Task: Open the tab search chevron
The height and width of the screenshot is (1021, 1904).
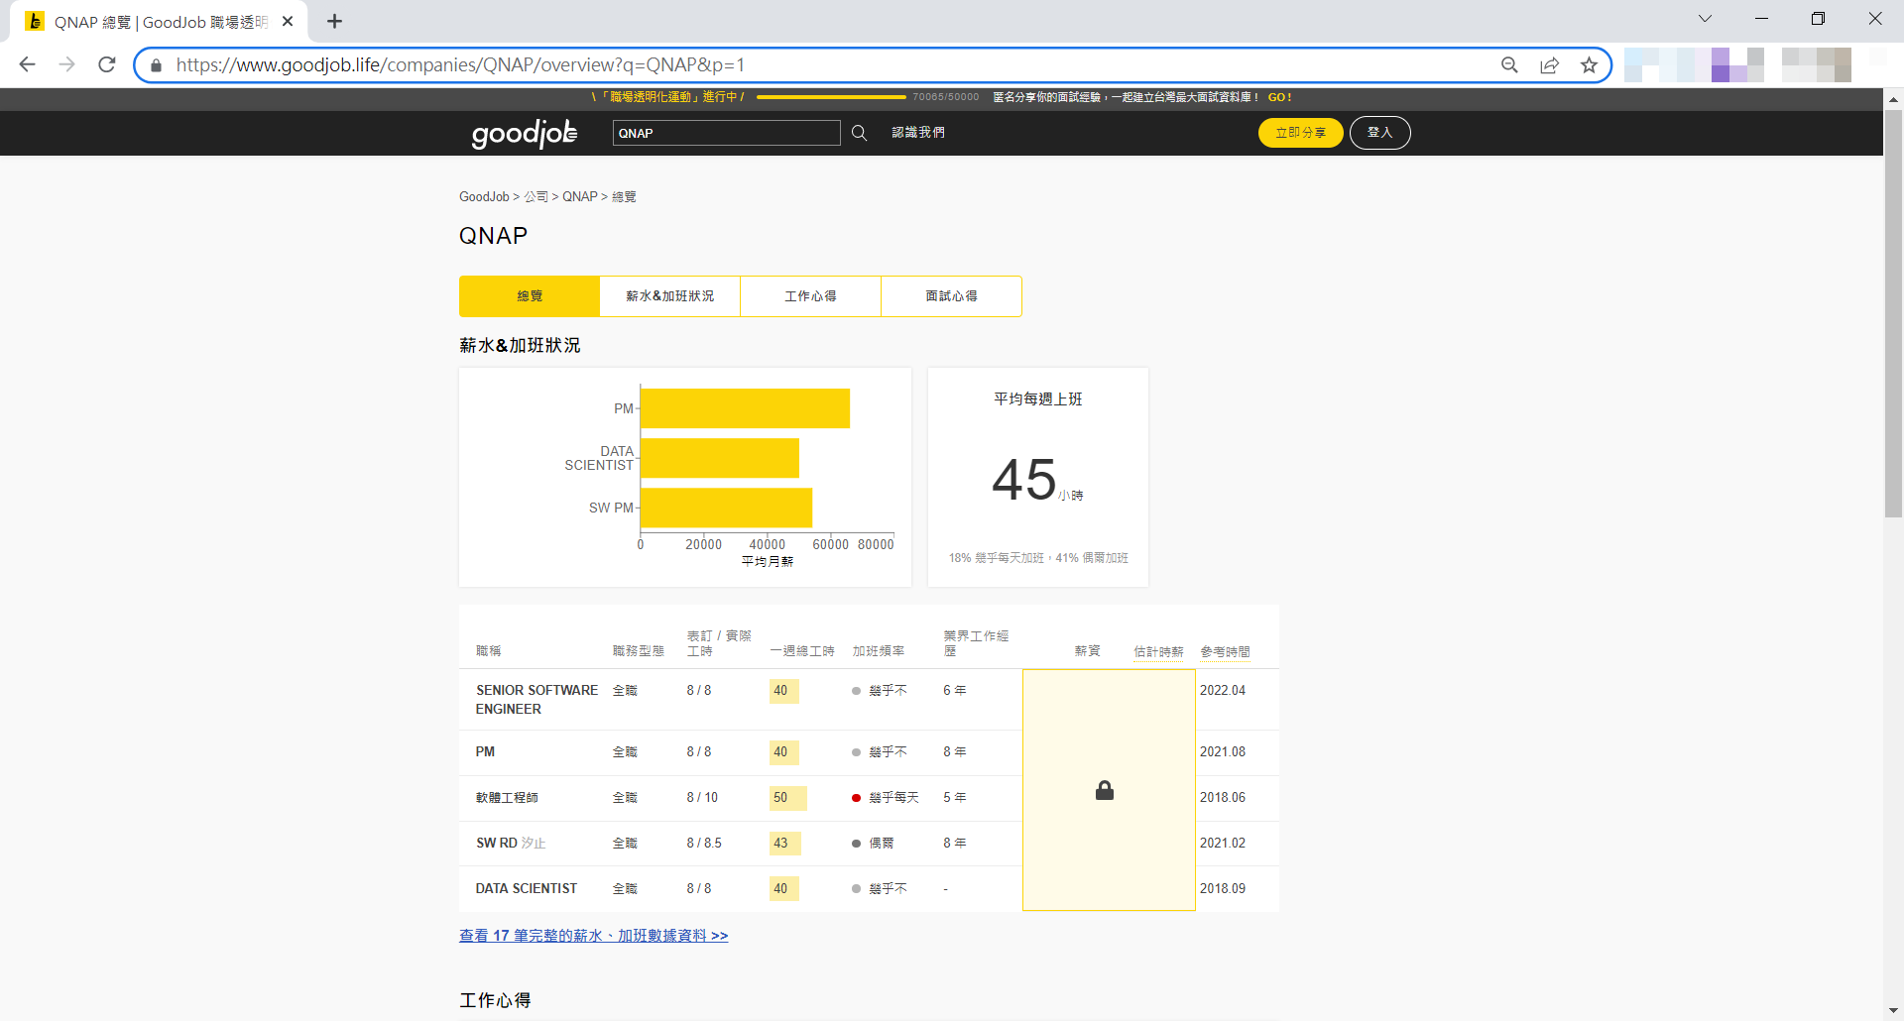Action: [x=1705, y=19]
